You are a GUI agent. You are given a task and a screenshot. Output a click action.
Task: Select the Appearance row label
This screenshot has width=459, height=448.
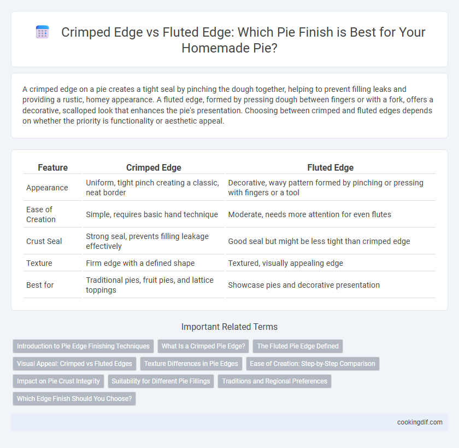point(47,188)
